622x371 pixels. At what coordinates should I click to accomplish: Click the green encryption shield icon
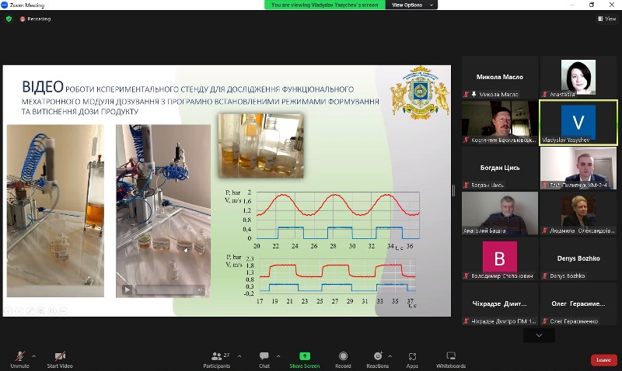(x=9, y=19)
